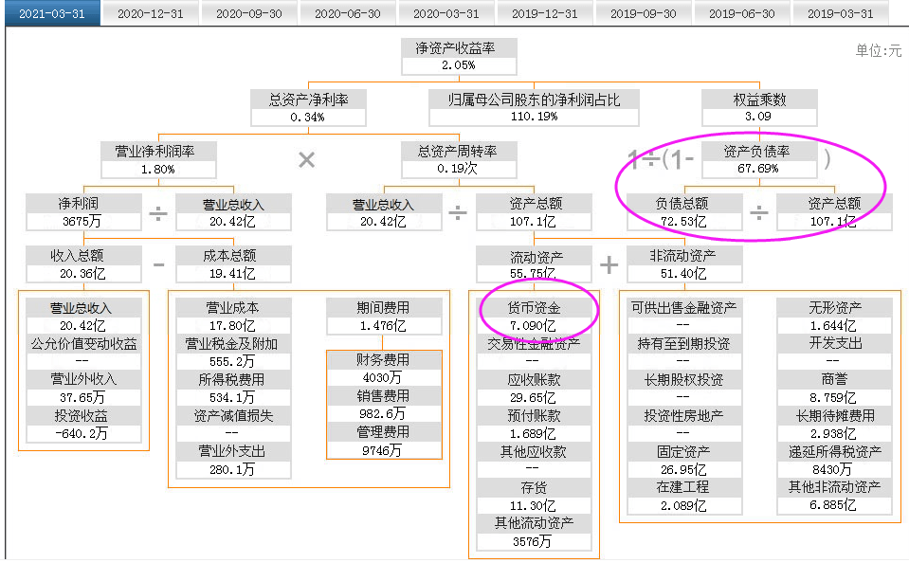The image size is (909, 563).
Task: Click the 负债总额 72.53亿 box
Action: click(684, 212)
